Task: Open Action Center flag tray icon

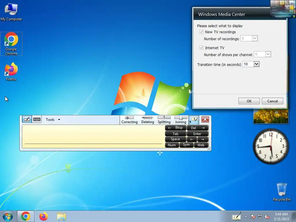Action: tap(253, 217)
